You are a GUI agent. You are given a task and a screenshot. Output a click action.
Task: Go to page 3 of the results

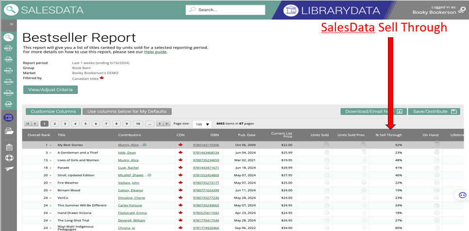[65, 123]
